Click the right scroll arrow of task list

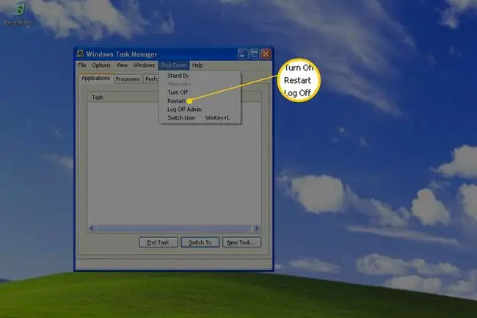point(257,228)
